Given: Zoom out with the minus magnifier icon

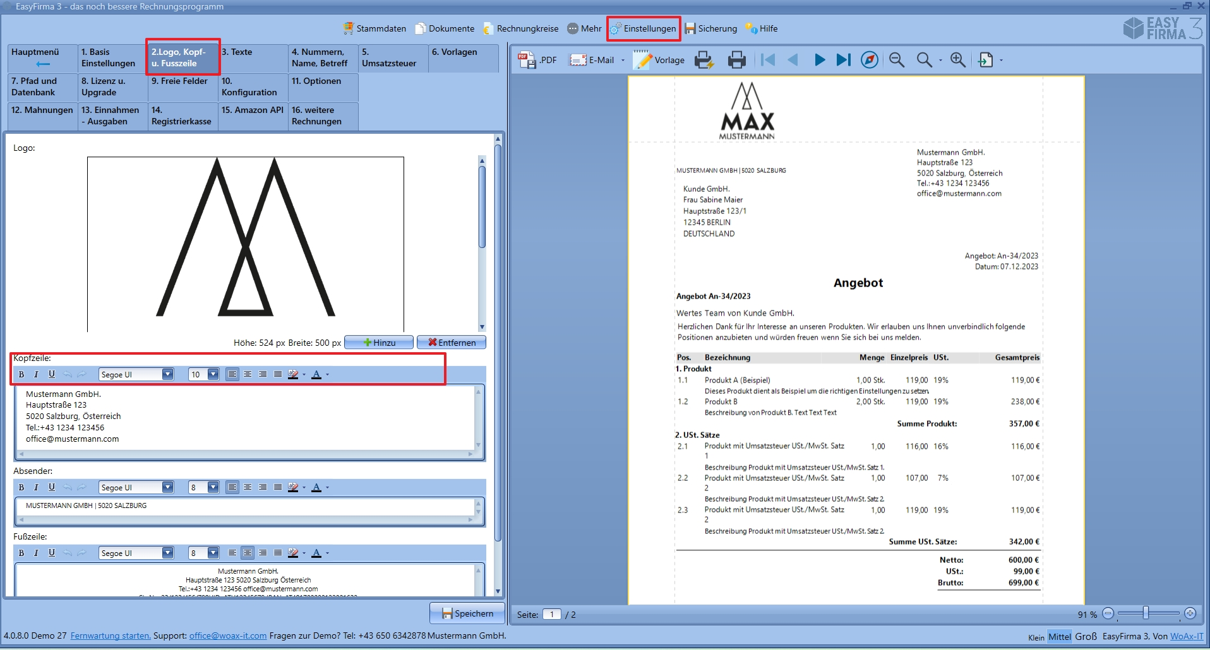Looking at the screenshot, I should pyautogui.click(x=897, y=60).
